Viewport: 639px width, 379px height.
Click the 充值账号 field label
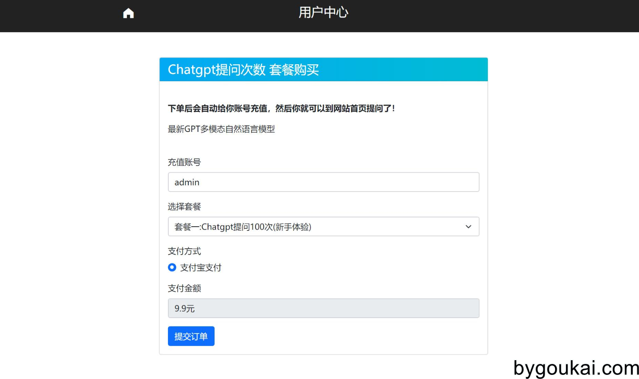click(184, 162)
